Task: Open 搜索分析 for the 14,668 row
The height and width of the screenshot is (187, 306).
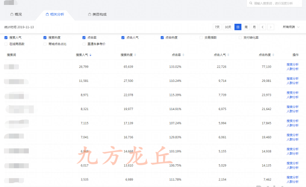Action: coord(293,149)
